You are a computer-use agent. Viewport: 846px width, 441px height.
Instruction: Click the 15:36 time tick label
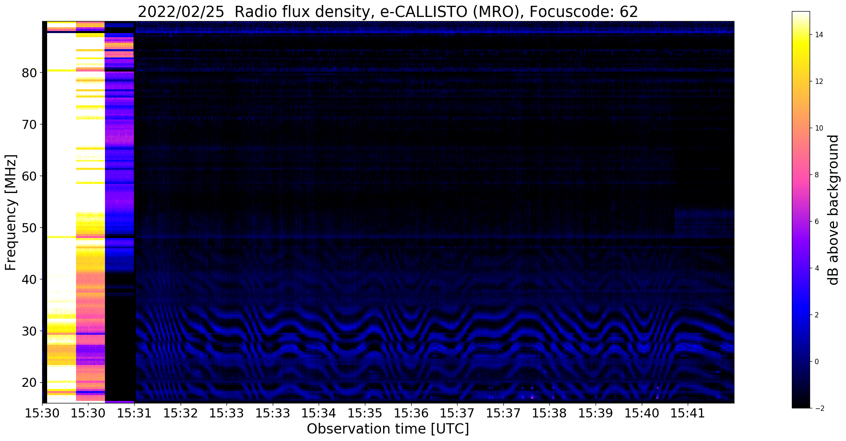point(411,413)
